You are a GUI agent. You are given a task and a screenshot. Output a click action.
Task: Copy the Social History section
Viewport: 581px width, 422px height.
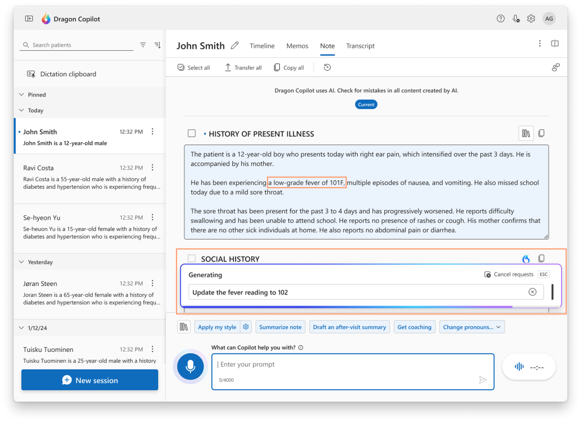coord(541,258)
